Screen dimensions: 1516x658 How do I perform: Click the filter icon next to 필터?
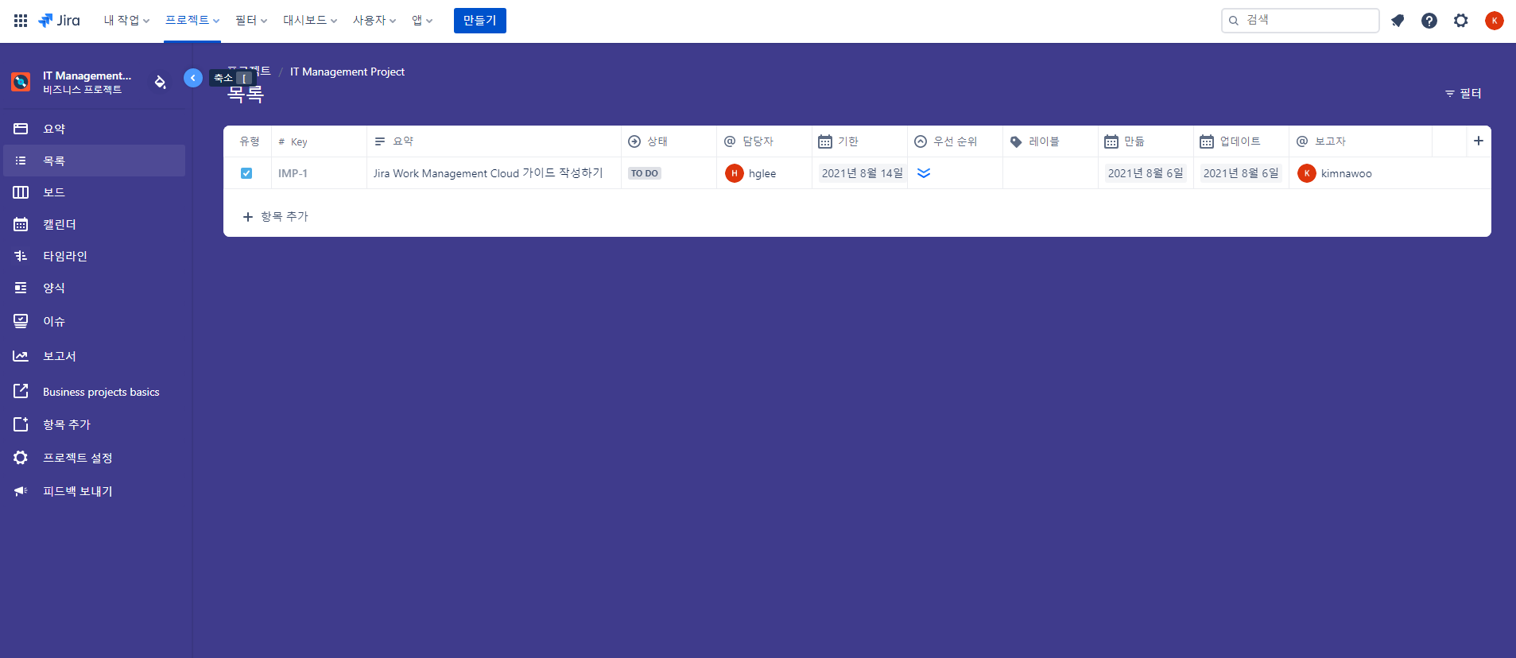click(1450, 94)
